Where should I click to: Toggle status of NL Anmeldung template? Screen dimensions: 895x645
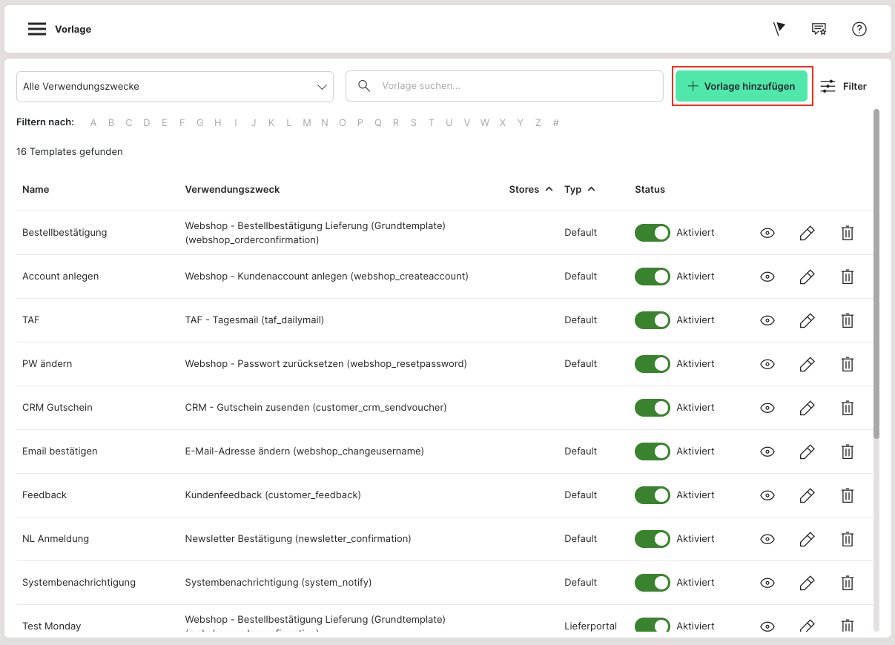click(652, 539)
